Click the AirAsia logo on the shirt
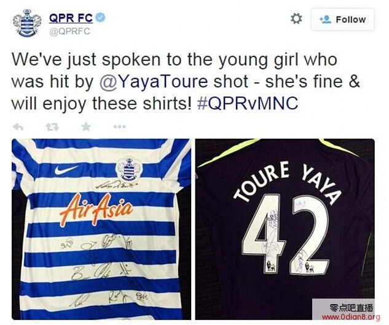 (96, 209)
